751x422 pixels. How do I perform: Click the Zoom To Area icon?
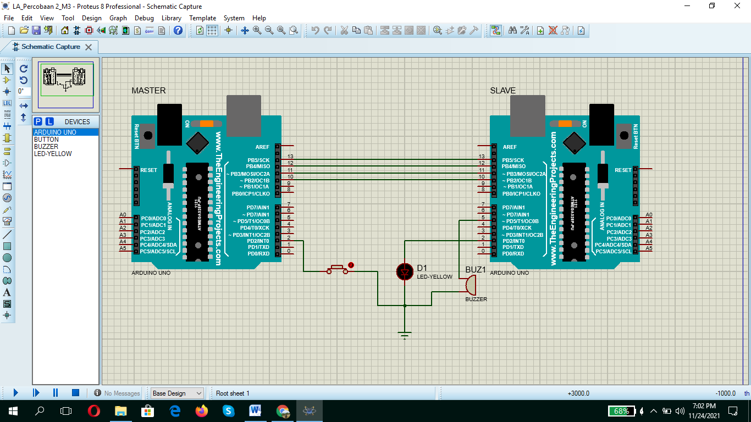[294, 30]
